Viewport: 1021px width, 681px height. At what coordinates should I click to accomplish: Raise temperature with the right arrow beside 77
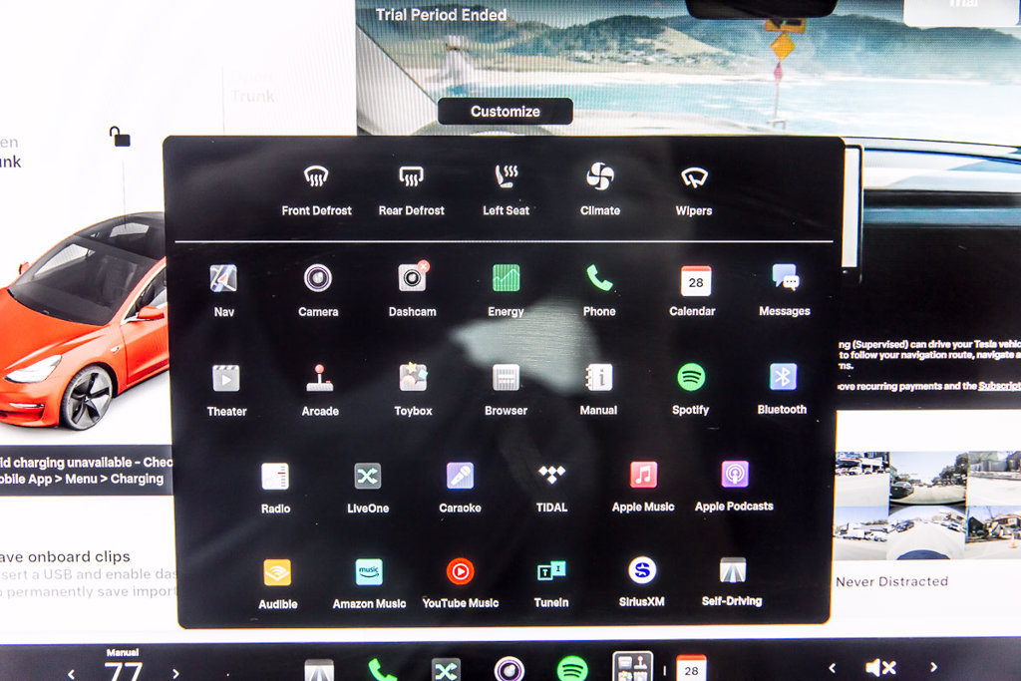coord(175,673)
